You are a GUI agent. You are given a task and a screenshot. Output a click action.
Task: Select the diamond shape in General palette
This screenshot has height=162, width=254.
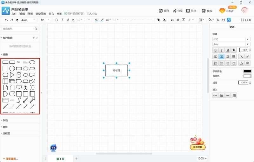coord(26,68)
